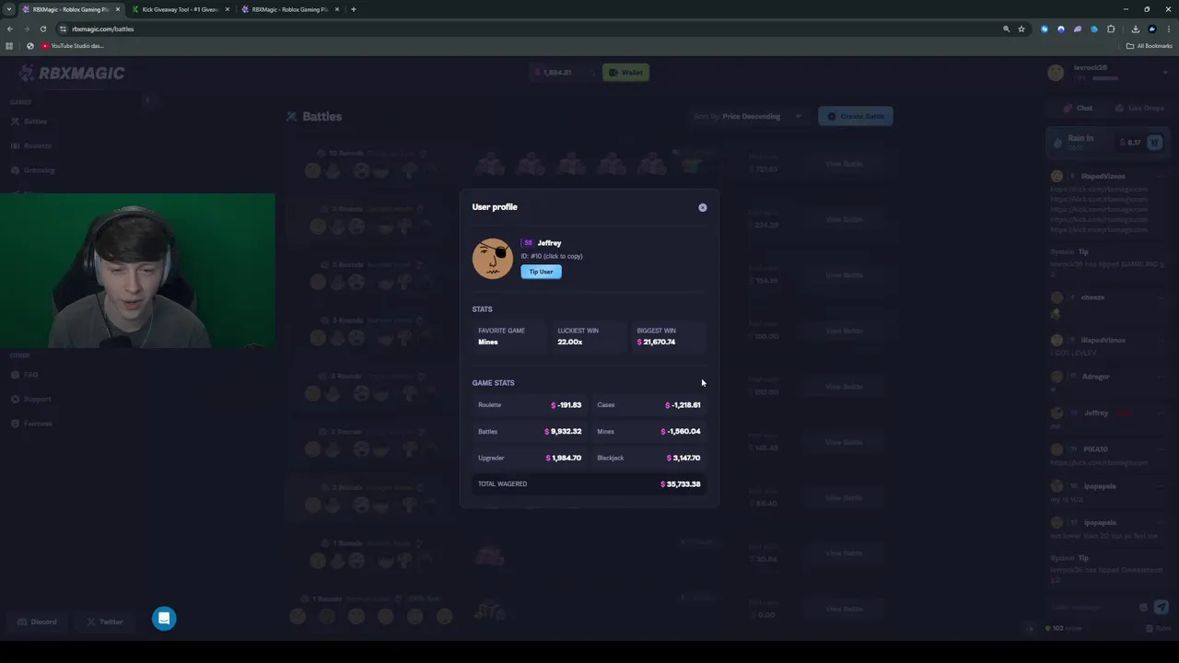Viewport: 1179px width, 663px height.
Task: Click the Twitter button at bottom left
Action: [x=105, y=622]
